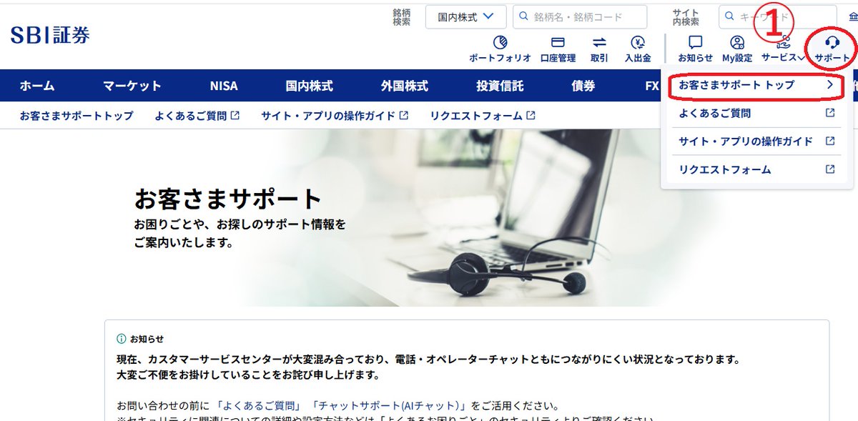This screenshot has height=421, width=858.
Task: Go to ホーム tab
Action: (x=37, y=86)
